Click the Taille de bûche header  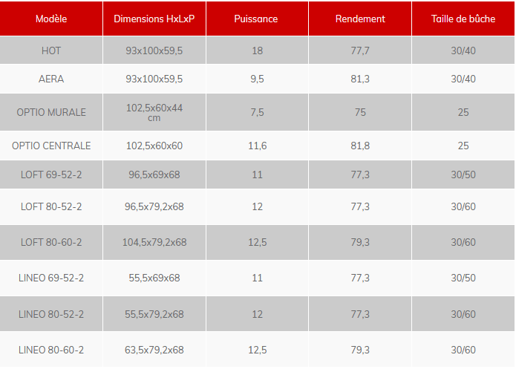coord(463,19)
